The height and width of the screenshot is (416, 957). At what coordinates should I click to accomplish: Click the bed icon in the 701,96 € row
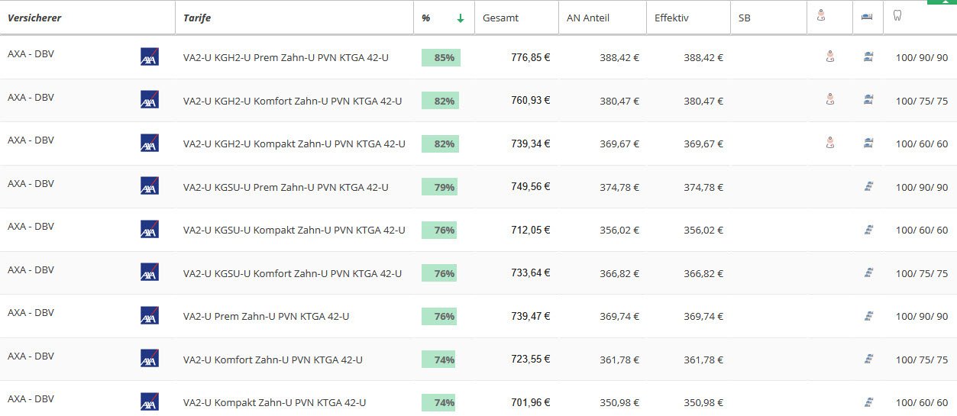(868, 401)
